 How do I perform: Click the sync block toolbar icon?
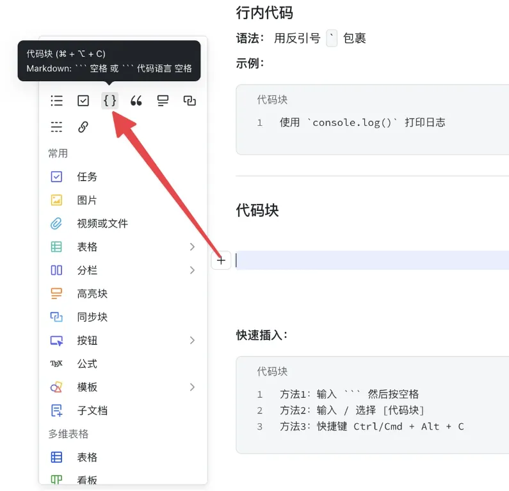click(190, 101)
